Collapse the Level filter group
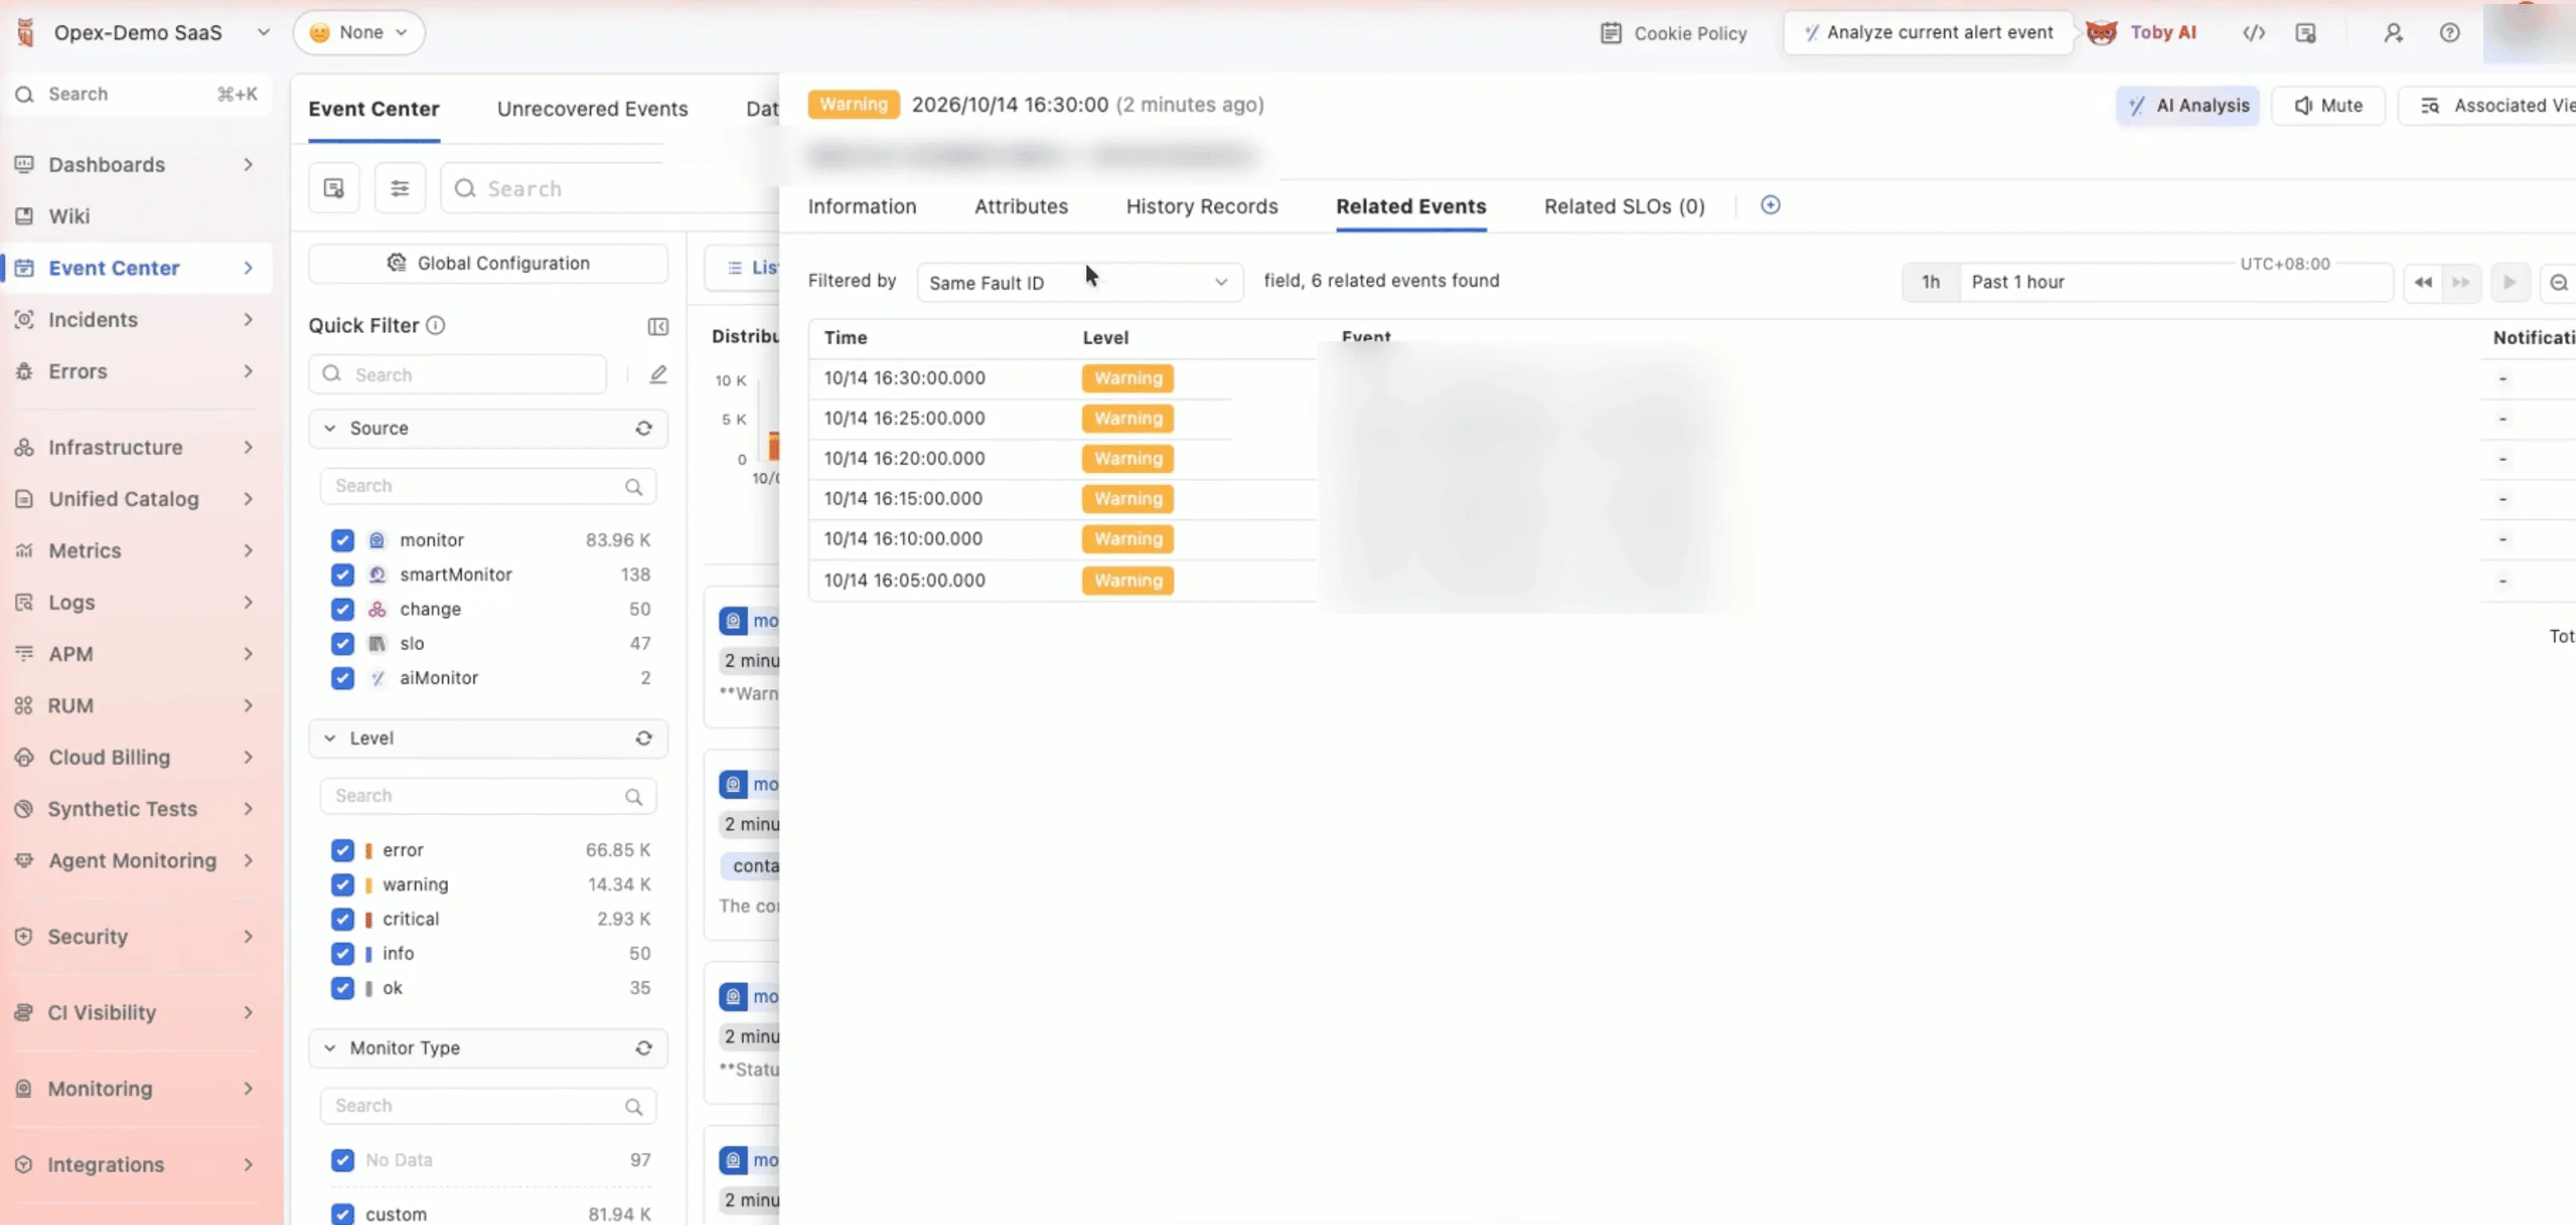This screenshot has width=2576, height=1225. point(330,738)
